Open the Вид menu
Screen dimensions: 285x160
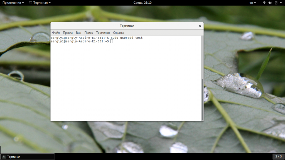[x=78, y=33]
